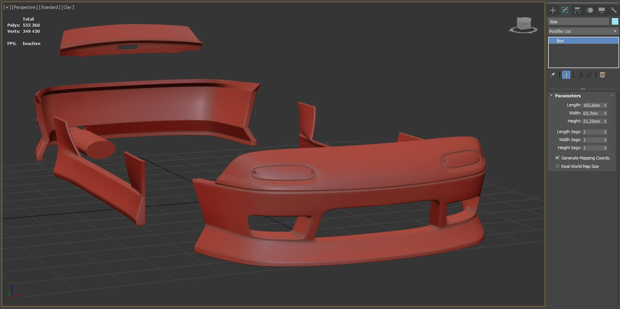Open the [Clay] viewport style menu
The image size is (620, 309).
(x=68, y=7)
